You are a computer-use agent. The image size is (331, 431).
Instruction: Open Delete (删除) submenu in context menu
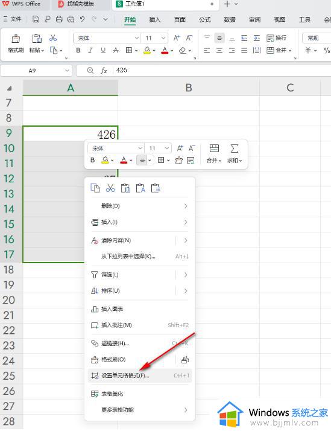pyautogui.click(x=140, y=206)
